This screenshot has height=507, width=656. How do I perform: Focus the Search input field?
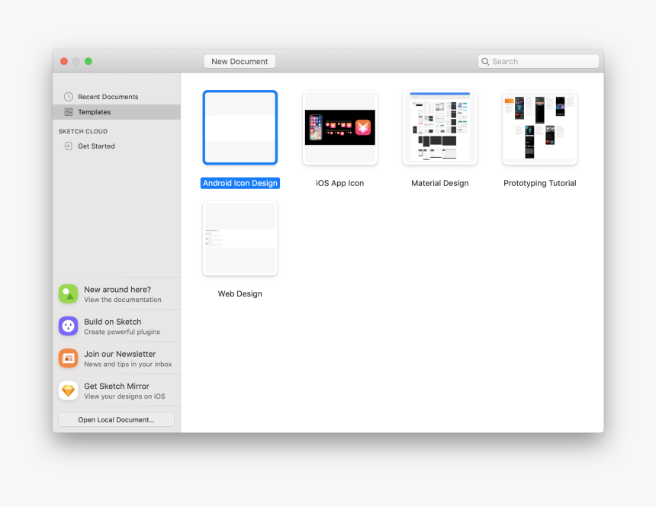pyautogui.click(x=539, y=62)
